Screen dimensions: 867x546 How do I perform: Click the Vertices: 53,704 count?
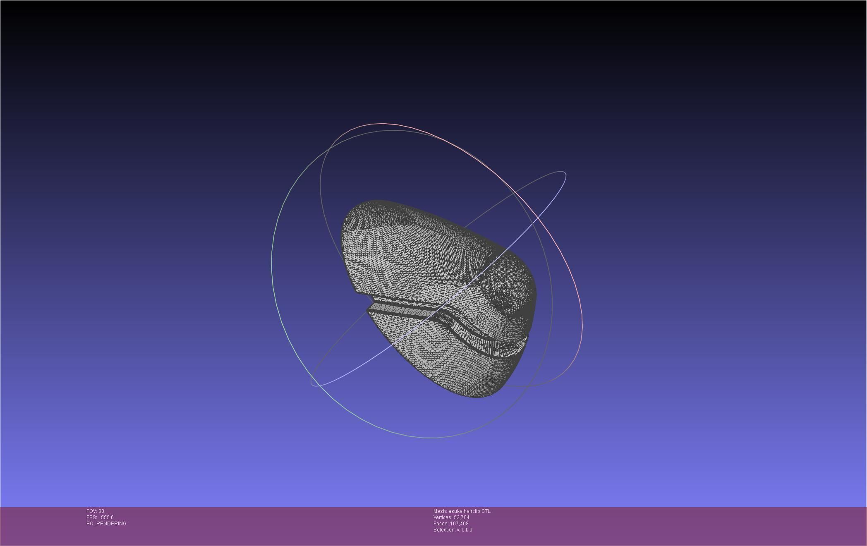tap(451, 517)
